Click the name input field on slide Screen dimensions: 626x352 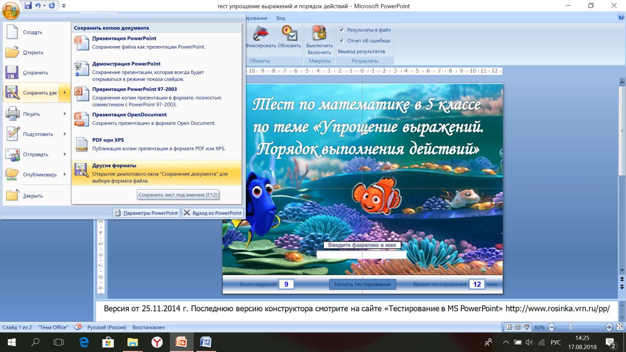point(361,255)
